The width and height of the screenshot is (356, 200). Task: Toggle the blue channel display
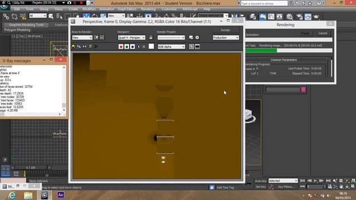132,47
